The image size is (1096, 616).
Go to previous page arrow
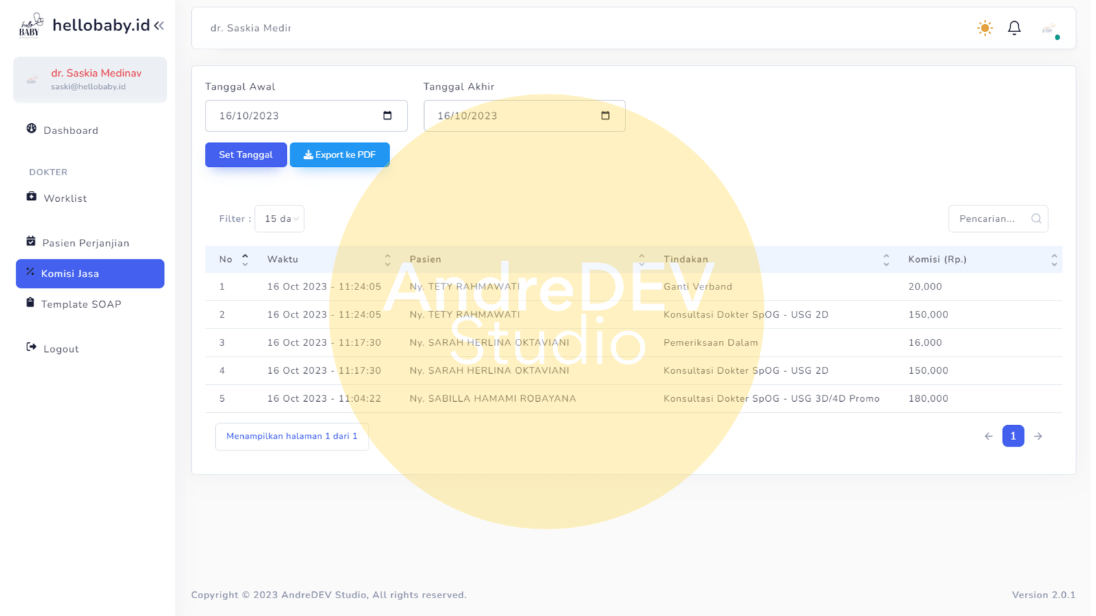point(988,436)
